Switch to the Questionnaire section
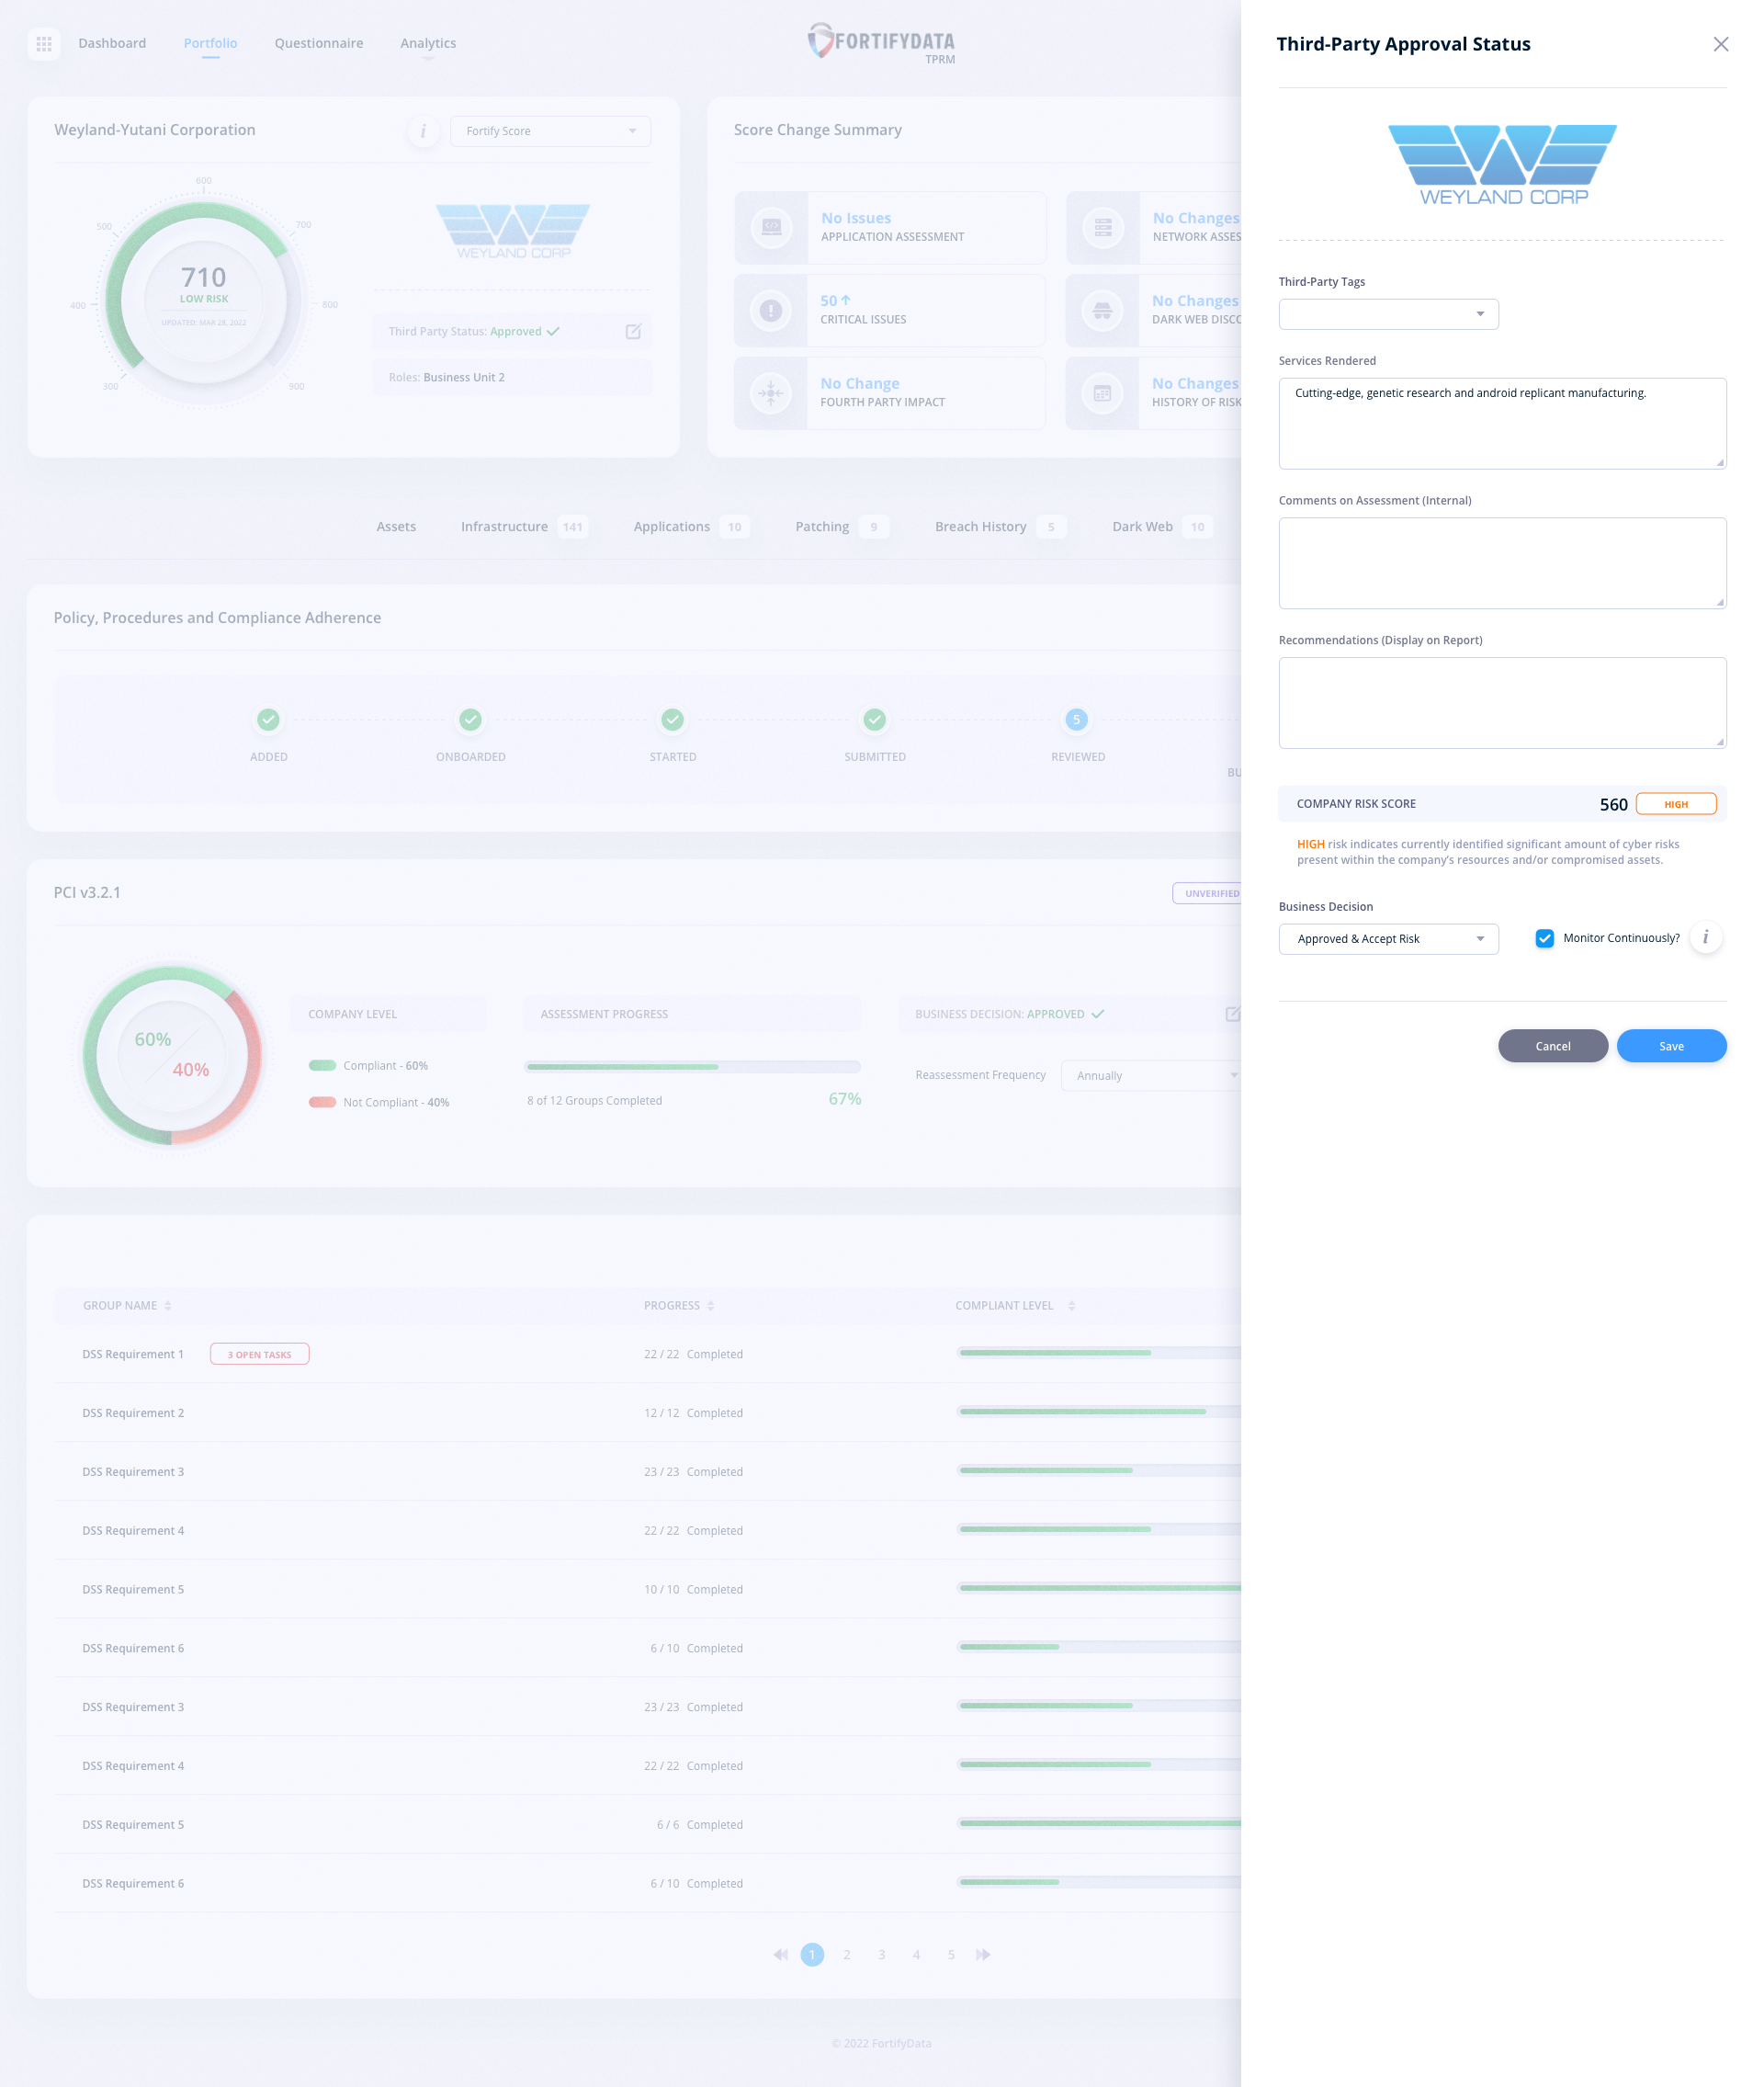 (318, 43)
